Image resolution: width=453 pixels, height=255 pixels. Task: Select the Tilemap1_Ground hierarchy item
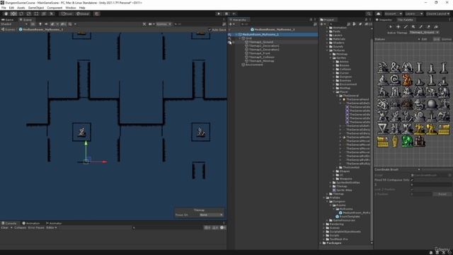click(x=261, y=42)
